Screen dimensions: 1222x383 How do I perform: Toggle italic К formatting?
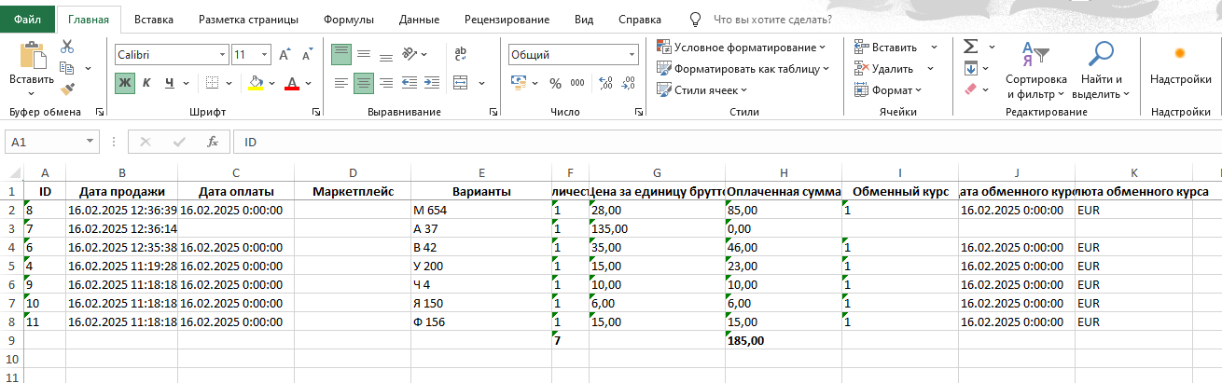coord(147,83)
